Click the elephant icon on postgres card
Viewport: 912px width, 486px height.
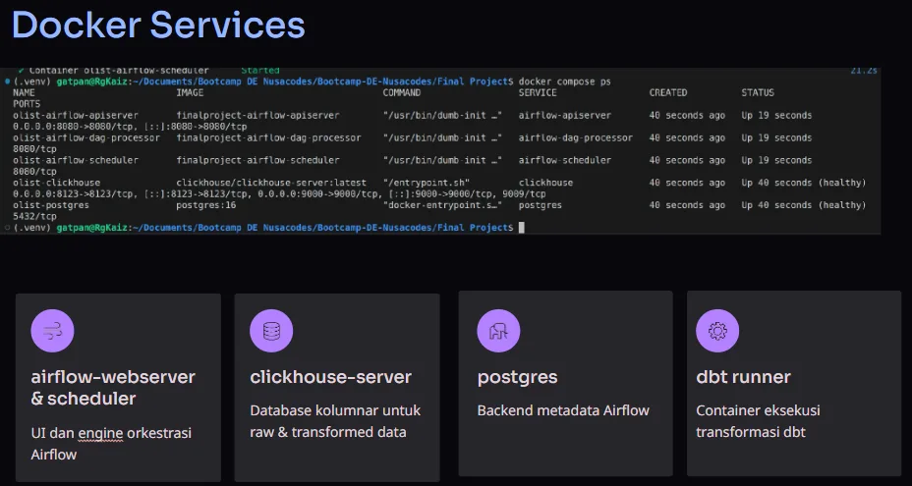tap(498, 331)
